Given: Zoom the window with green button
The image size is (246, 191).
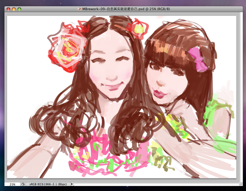Looking at the screenshot, I should pyautogui.click(x=19, y=9).
